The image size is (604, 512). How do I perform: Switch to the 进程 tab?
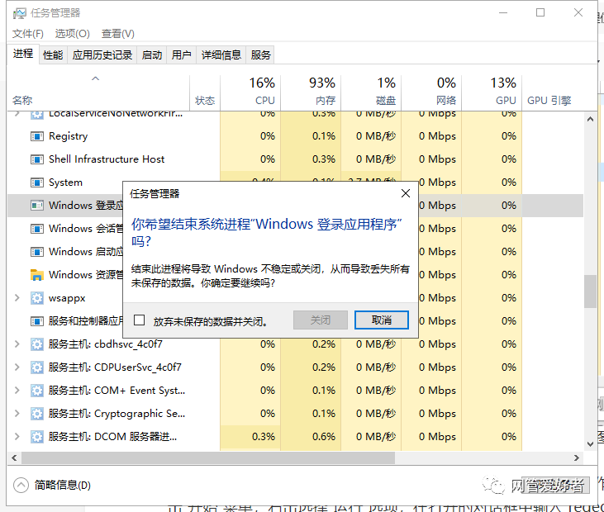tap(23, 54)
